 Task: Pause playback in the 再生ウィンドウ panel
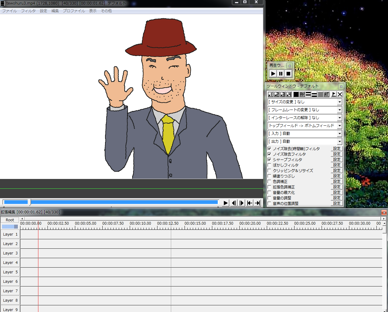point(281,74)
